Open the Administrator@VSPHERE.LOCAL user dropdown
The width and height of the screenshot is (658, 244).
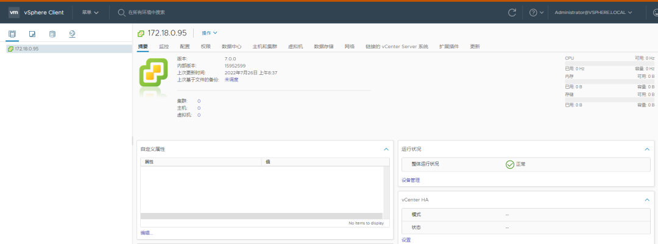coord(593,13)
